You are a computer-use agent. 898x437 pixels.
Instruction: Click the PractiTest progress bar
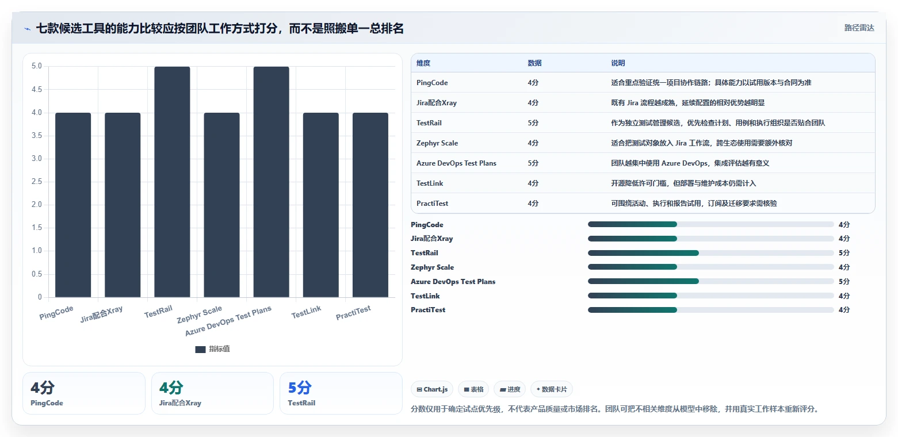(710, 310)
